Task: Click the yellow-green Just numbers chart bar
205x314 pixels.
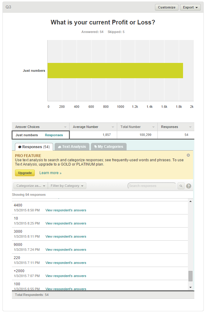Action: click(115, 71)
